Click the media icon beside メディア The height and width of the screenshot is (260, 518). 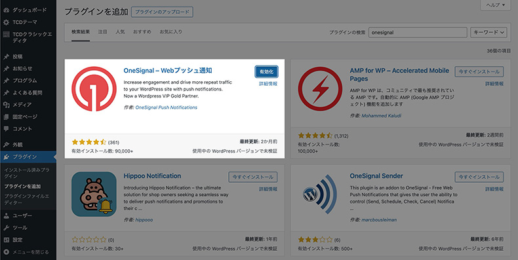click(x=6, y=105)
